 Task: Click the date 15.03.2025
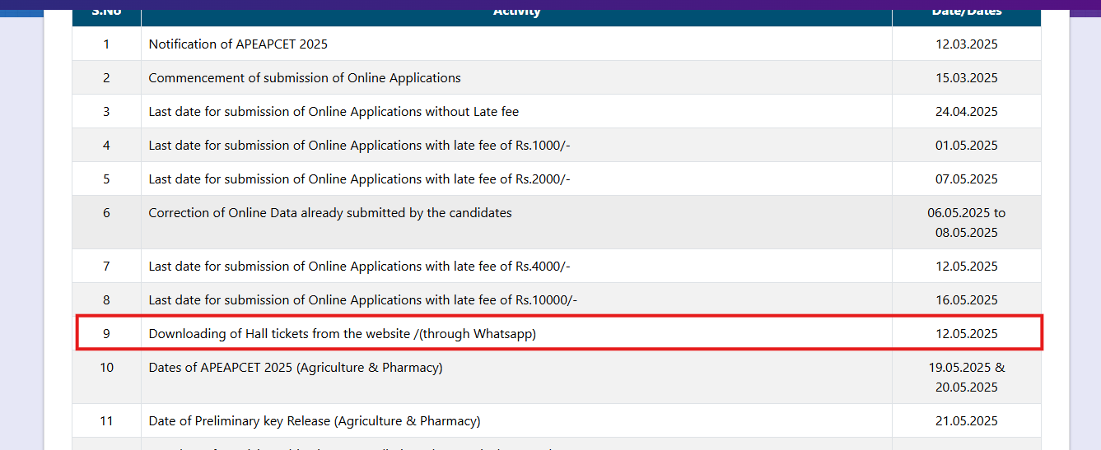[966, 78]
